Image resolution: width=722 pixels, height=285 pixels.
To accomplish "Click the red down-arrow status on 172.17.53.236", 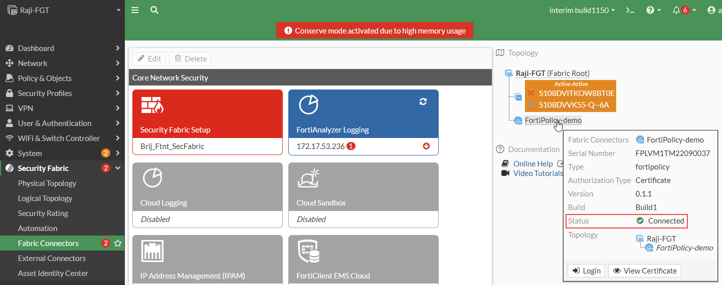I will (x=426, y=146).
